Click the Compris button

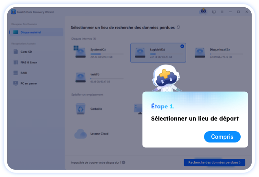[x=222, y=137]
